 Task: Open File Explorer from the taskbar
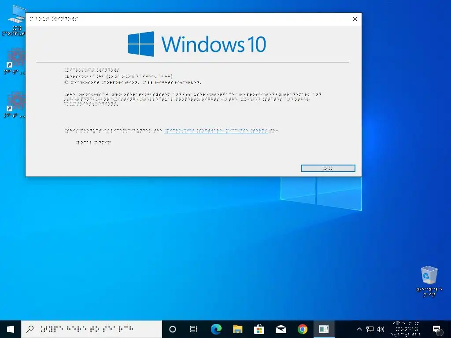click(237, 329)
